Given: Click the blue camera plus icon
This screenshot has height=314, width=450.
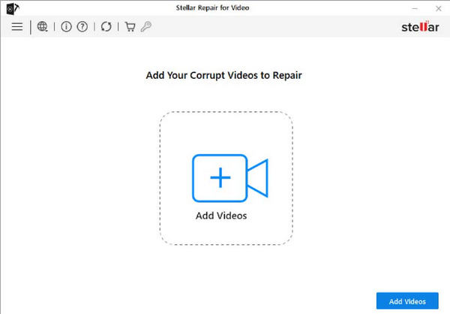Looking at the screenshot, I should tap(230, 178).
